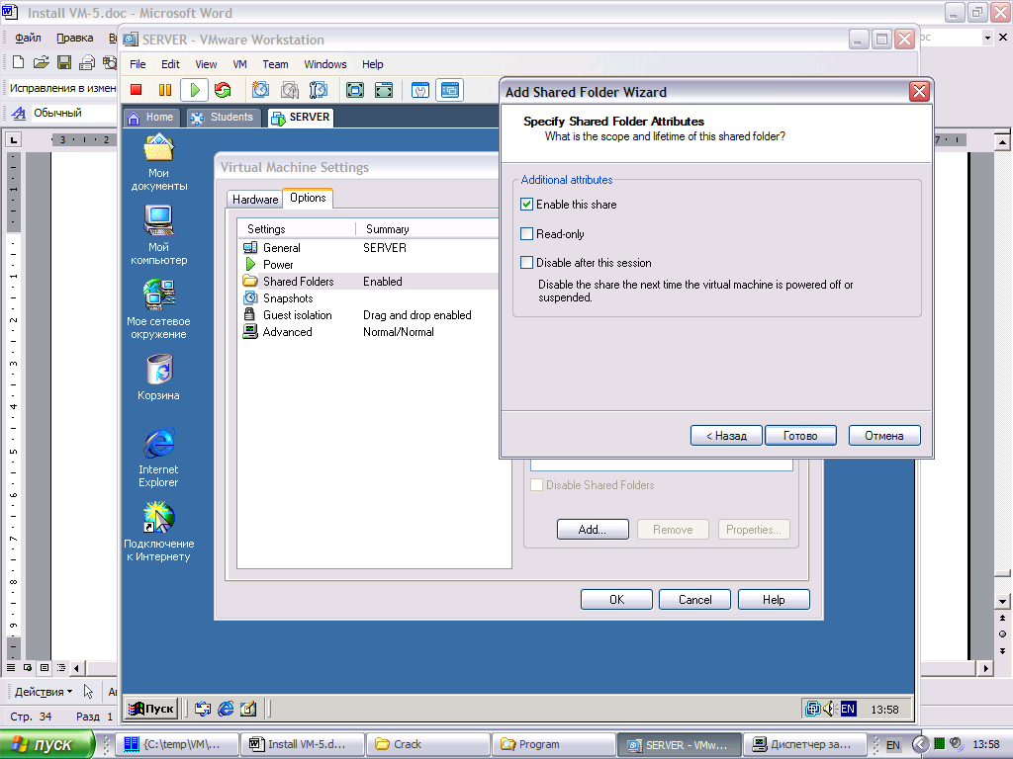Click Help in Virtual Machine Settings
Image resolution: width=1013 pixels, height=759 pixels.
point(774,600)
